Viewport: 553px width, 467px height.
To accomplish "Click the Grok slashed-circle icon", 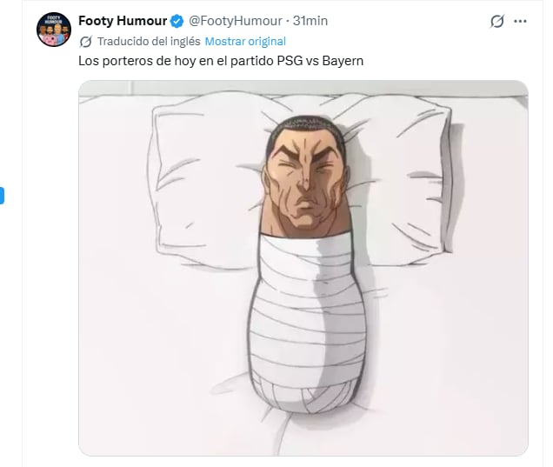I will (x=497, y=21).
